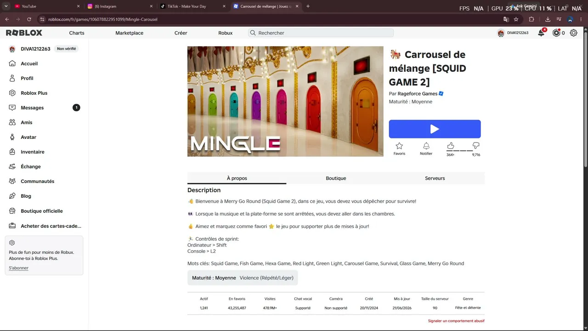Click the visits count 478.9M+

pos(270,308)
